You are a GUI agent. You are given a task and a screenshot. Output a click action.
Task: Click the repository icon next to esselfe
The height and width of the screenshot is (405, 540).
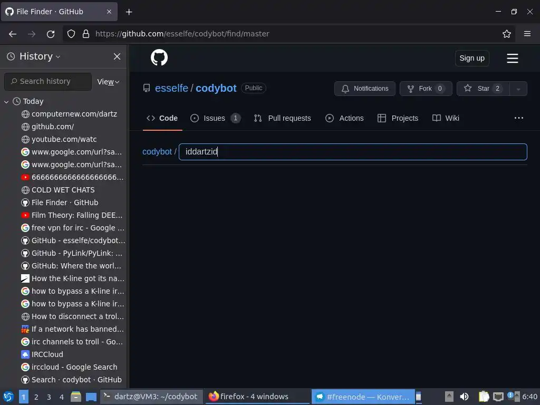pyautogui.click(x=147, y=88)
